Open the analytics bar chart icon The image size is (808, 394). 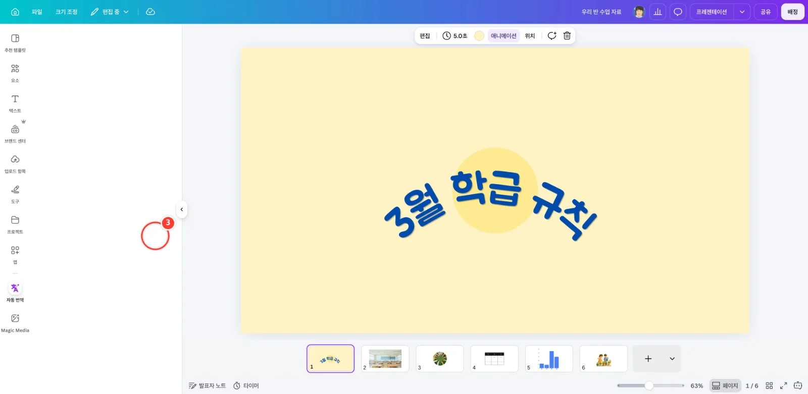658,12
